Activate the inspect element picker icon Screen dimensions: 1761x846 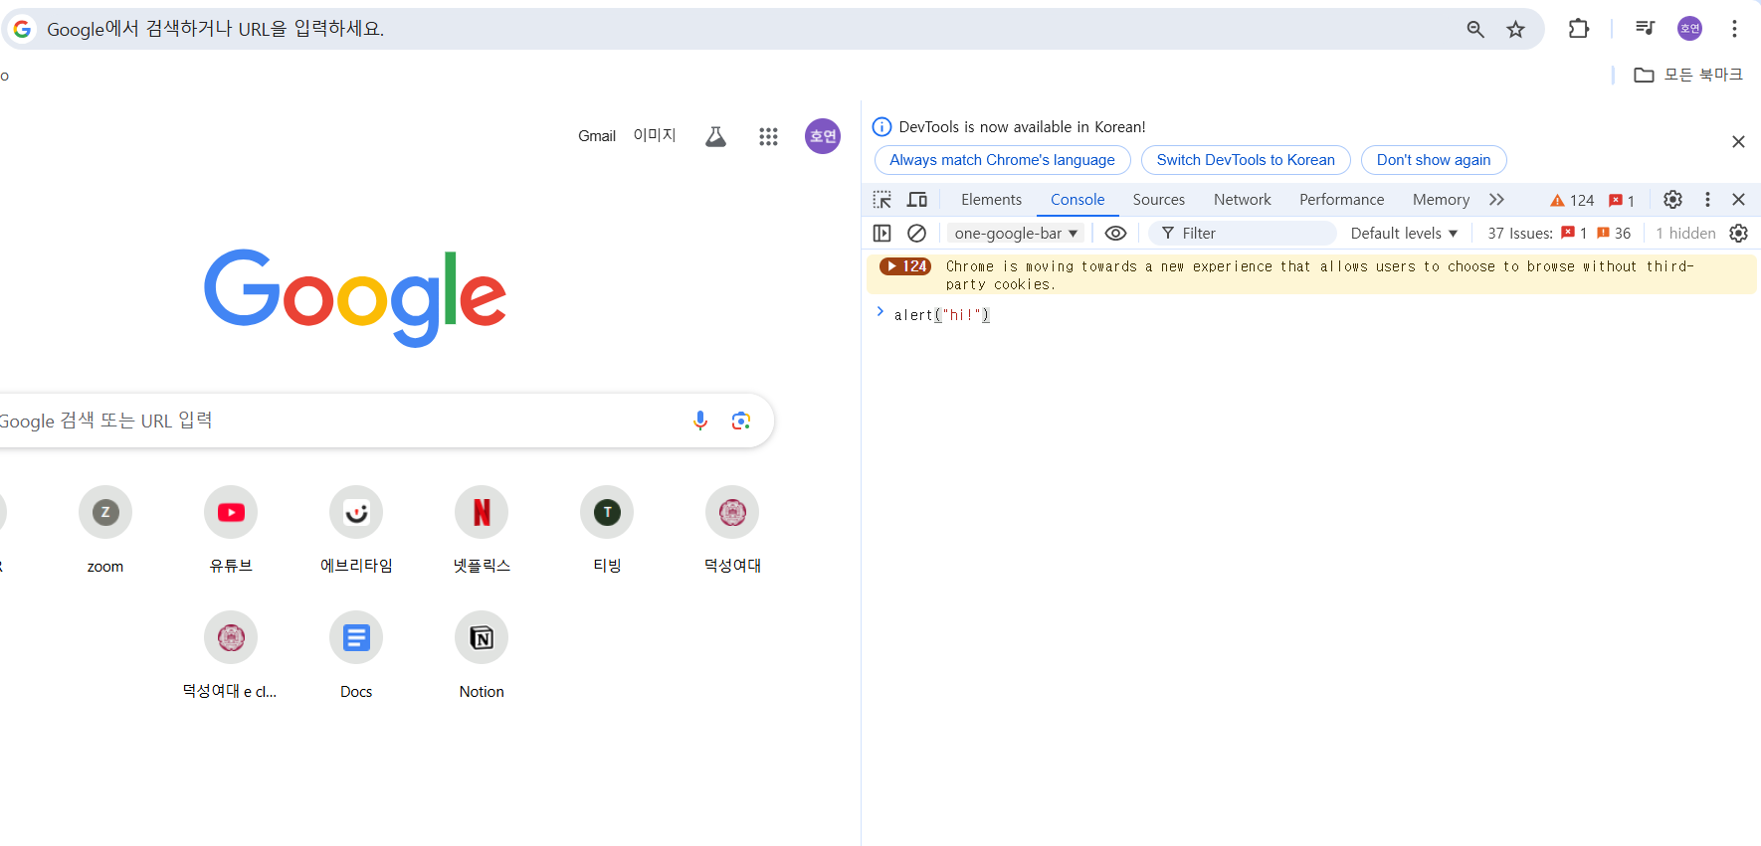tap(882, 200)
